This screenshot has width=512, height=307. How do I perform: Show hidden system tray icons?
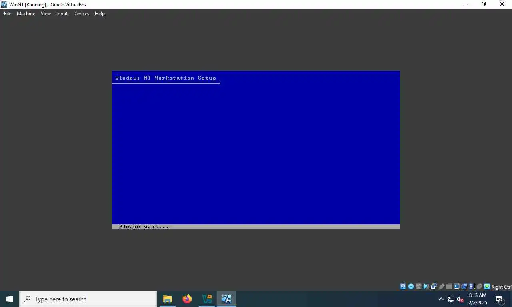tap(441, 299)
